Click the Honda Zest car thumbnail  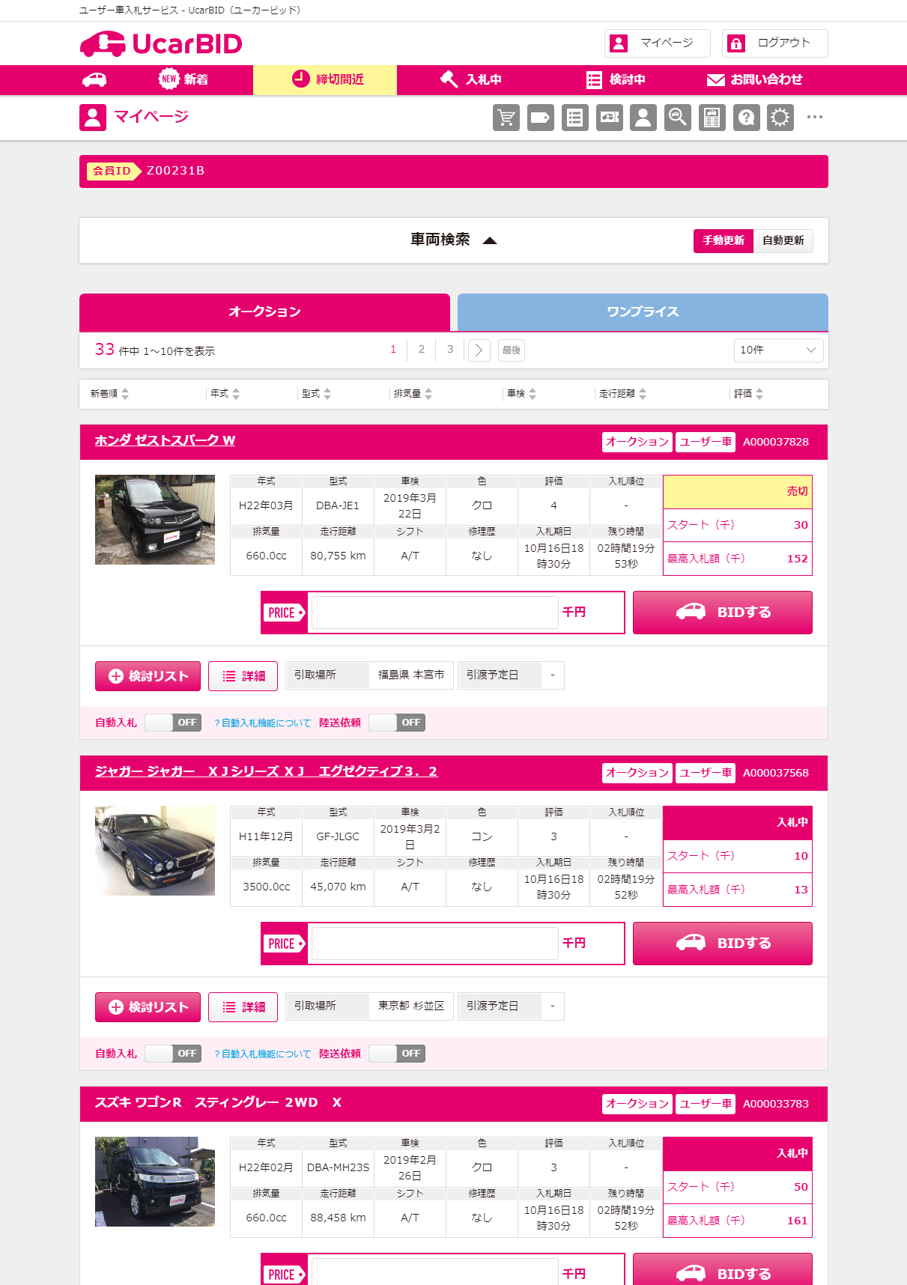(x=155, y=520)
